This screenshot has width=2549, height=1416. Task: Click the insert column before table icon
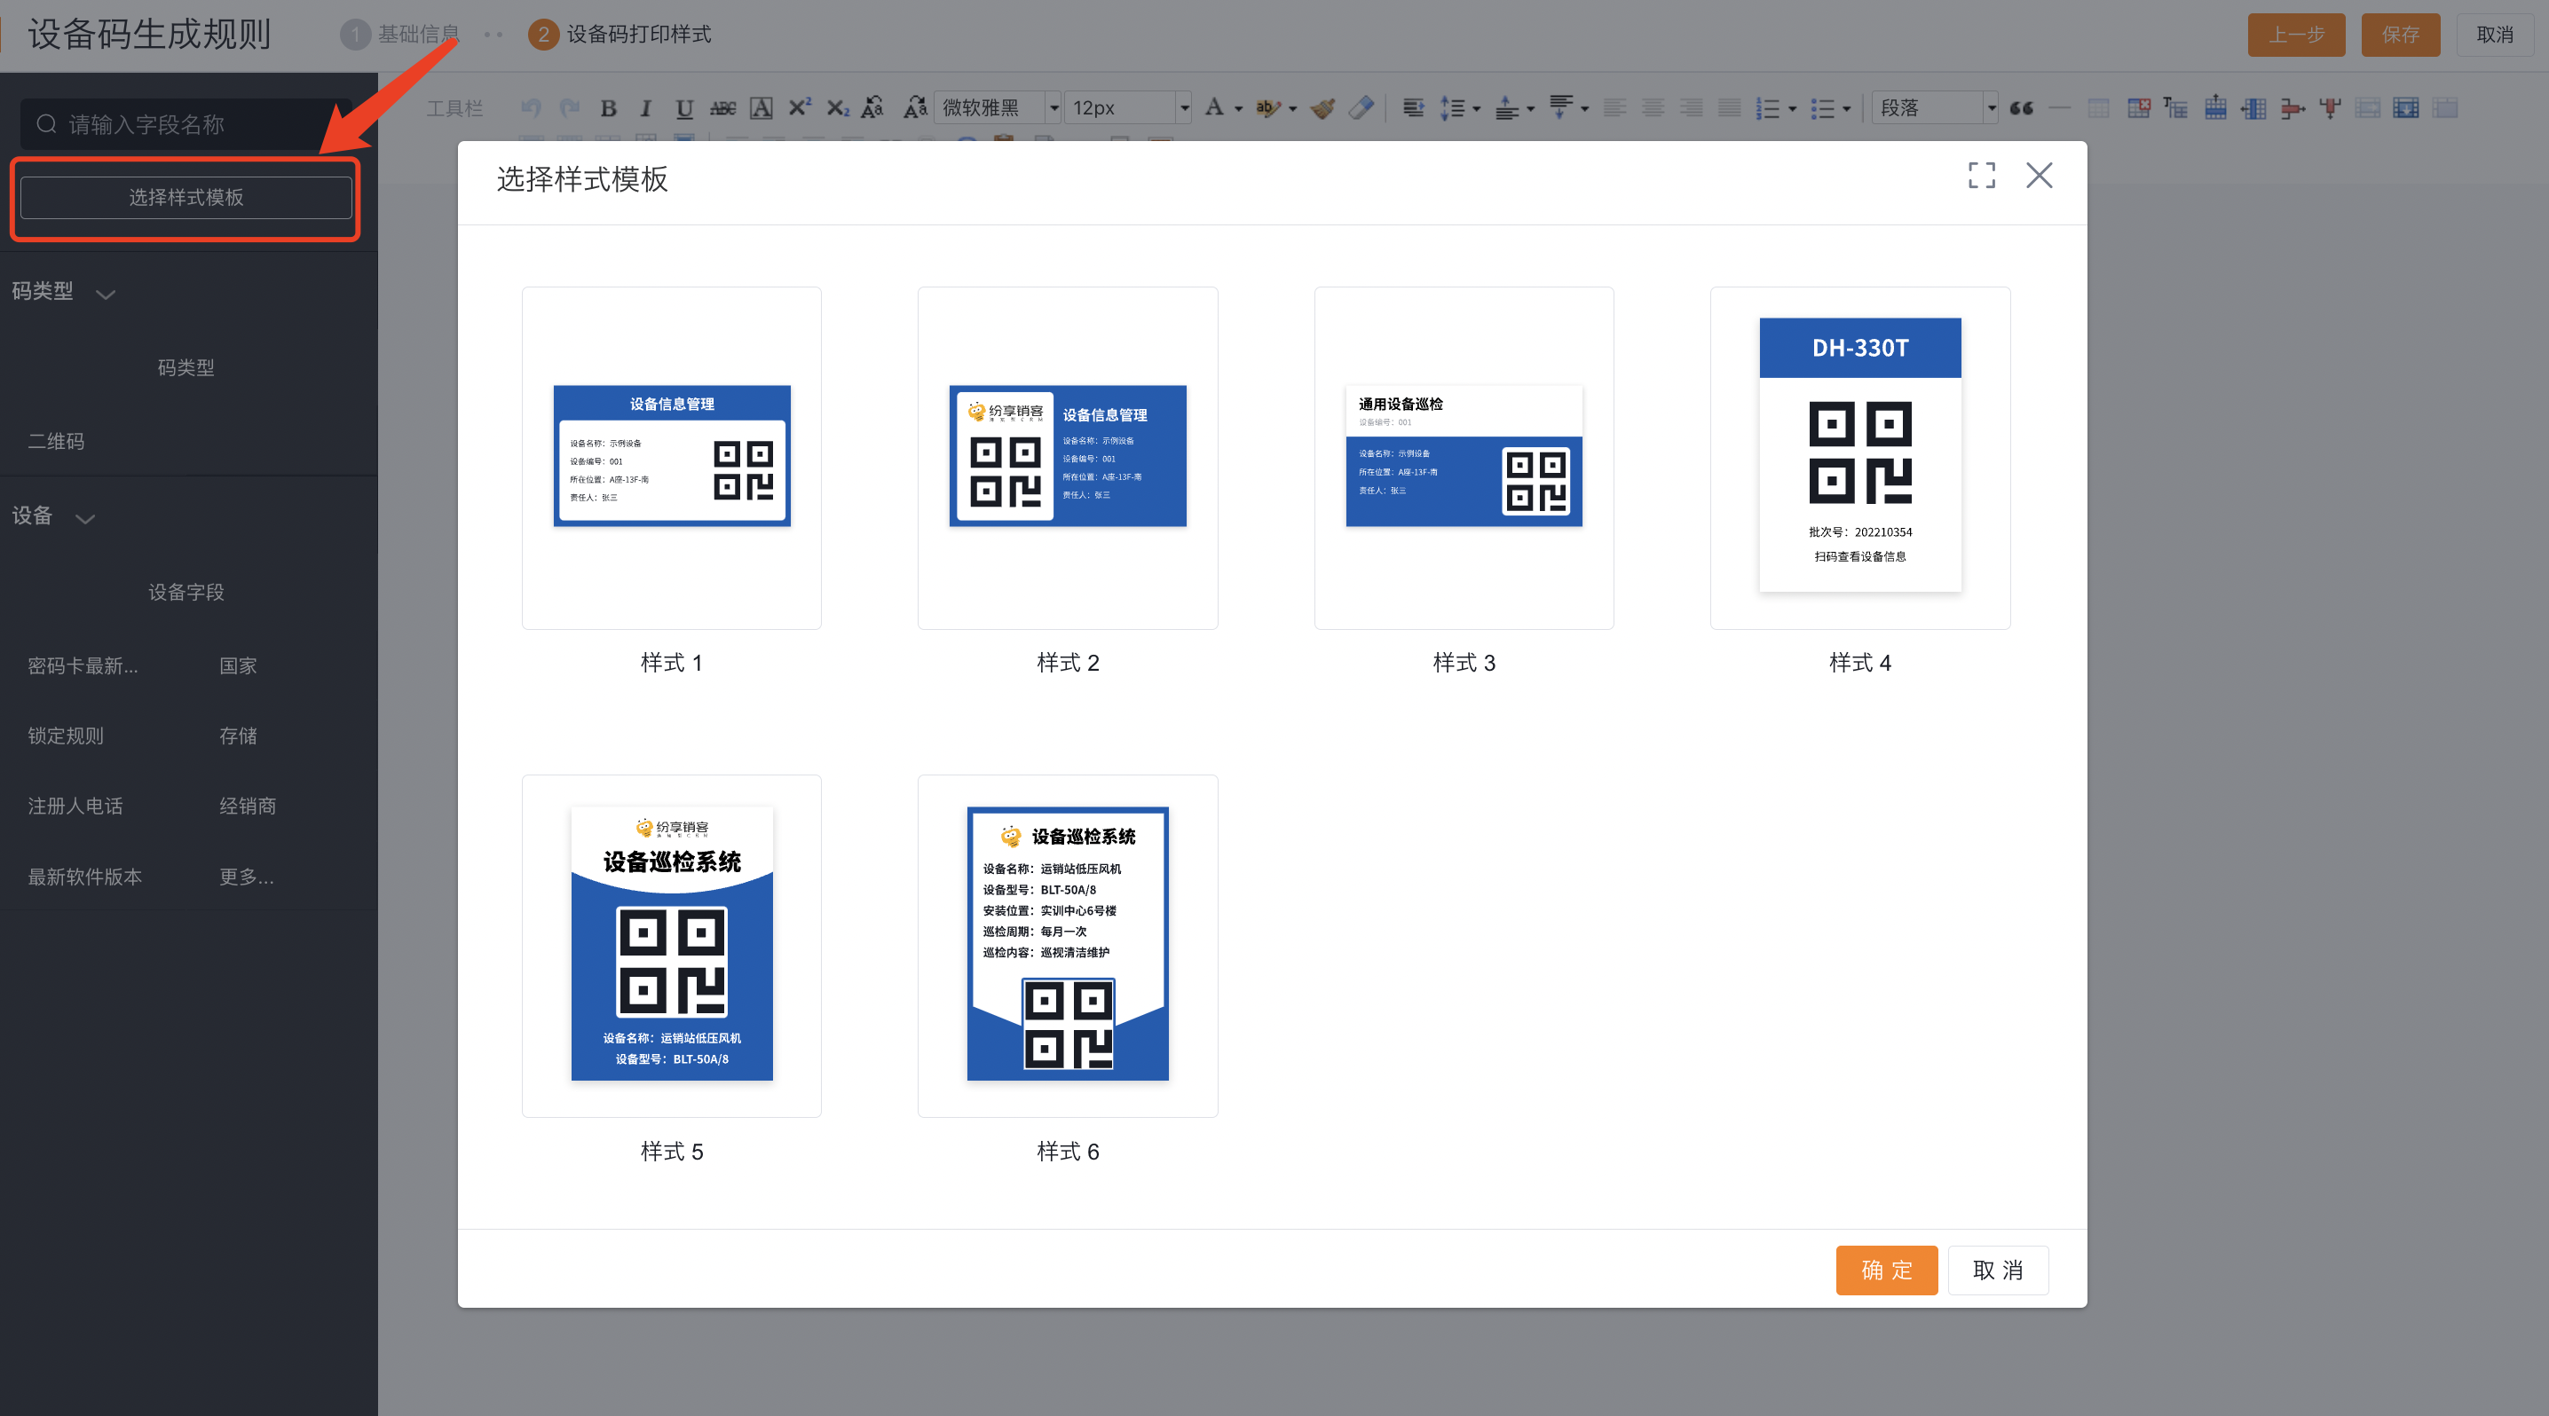(2253, 107)
